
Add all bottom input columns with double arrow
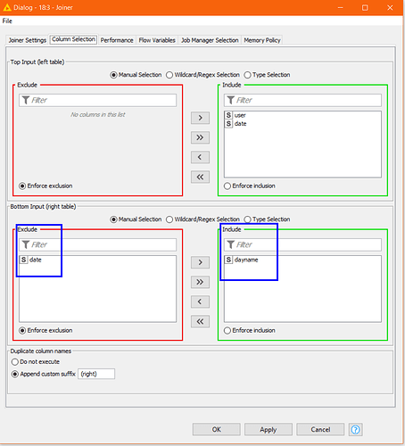point(200,282)
